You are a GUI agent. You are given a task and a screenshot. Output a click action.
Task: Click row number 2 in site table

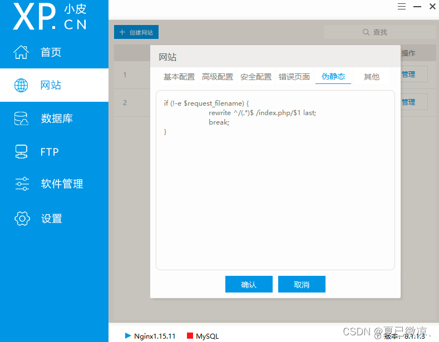click(125, 103)
